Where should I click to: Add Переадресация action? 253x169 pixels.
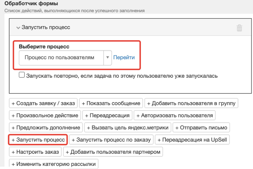[x=107, y=115]
